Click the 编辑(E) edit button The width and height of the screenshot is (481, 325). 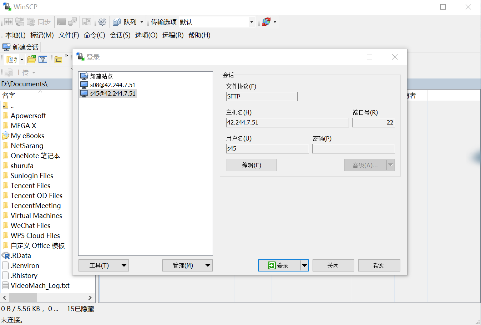point(252,165)
